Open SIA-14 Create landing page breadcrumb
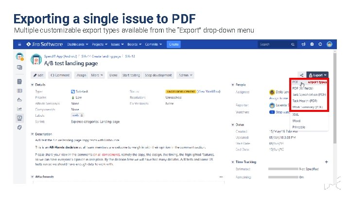The image size is (350, 197). [x=101, y=56]
